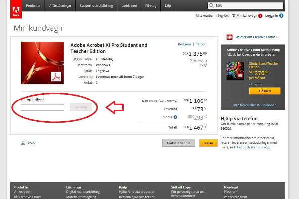Viewport: 299px width, 199px height.
Task: Open the Support och utbildning menu
Action: [96, 6]
